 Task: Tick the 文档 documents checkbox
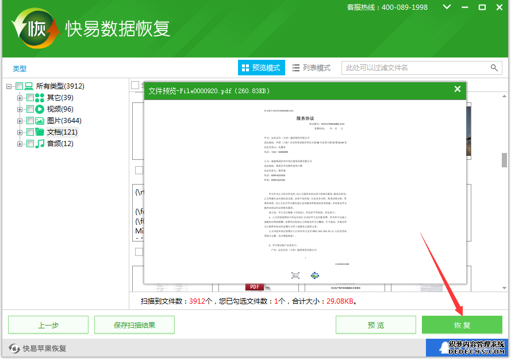point(30,132)
